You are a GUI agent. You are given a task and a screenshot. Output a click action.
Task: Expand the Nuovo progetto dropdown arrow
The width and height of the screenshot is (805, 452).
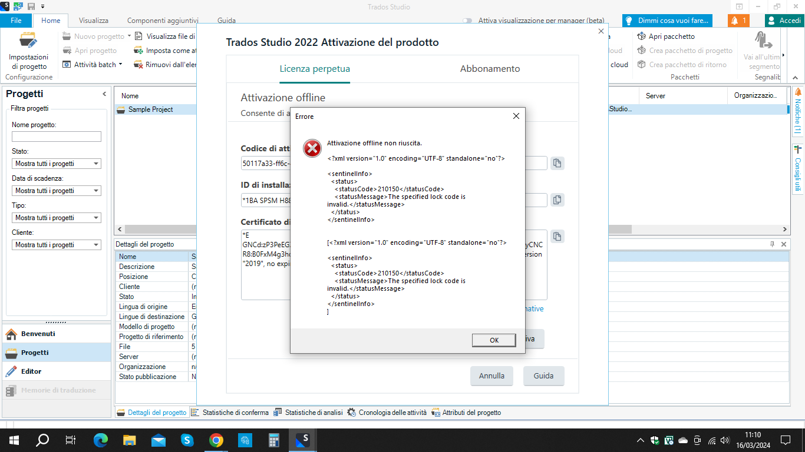click(x=130, y=36)
